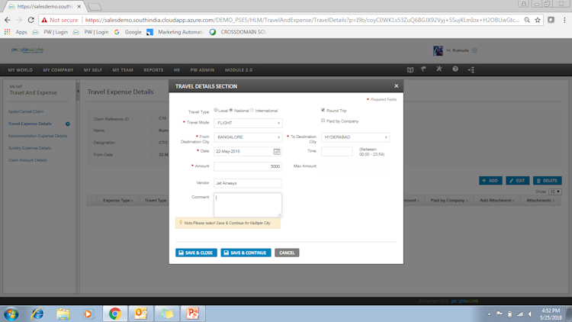Viewport: 572px width, 322px height.
Task: Sort by Attachments column
Action: [540, 201]
